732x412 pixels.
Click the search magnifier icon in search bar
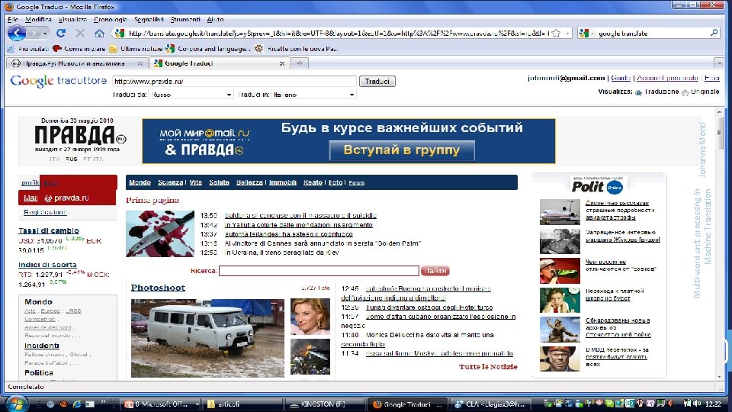pyautogui.click(x=714, y=33)
